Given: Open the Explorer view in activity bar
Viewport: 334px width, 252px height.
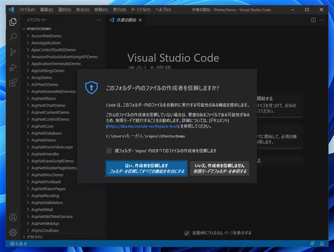Looking at the screenshot, I should (x=13, y=22).
